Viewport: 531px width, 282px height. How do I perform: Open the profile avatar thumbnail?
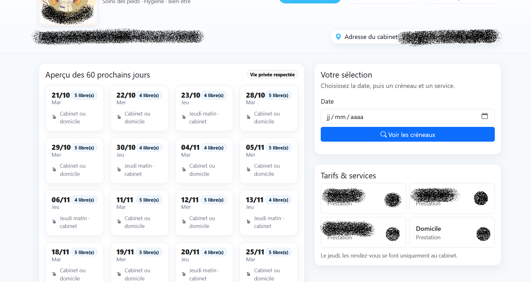pos(68,11)
